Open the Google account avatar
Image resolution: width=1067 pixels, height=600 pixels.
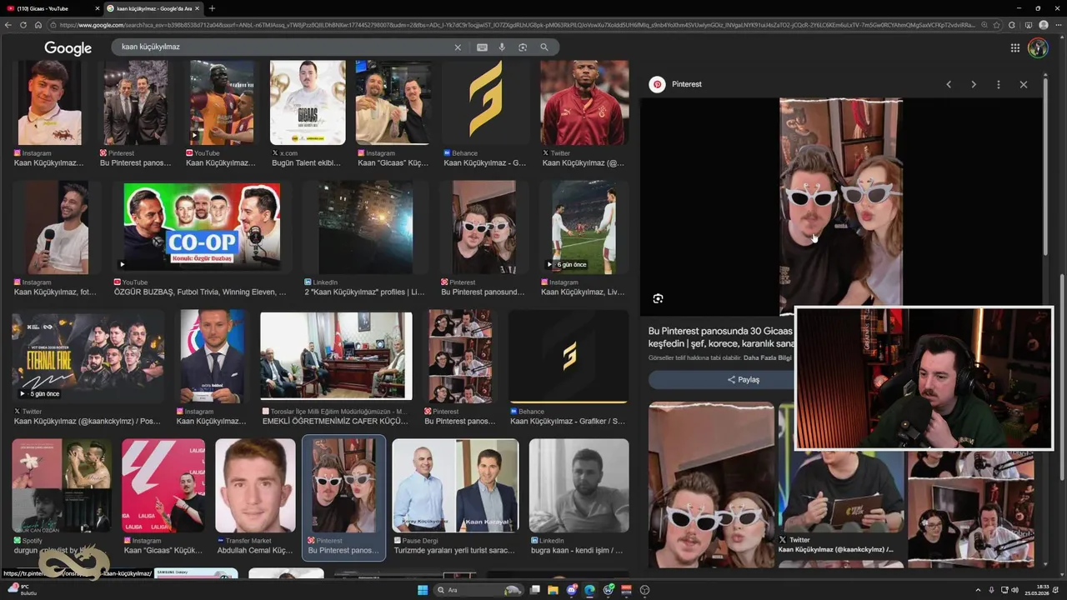click(1038, 47)
